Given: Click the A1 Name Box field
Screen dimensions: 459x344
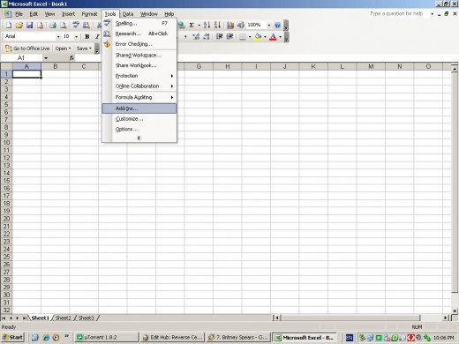Looking at the screenshot, I should tap(22, 58).
